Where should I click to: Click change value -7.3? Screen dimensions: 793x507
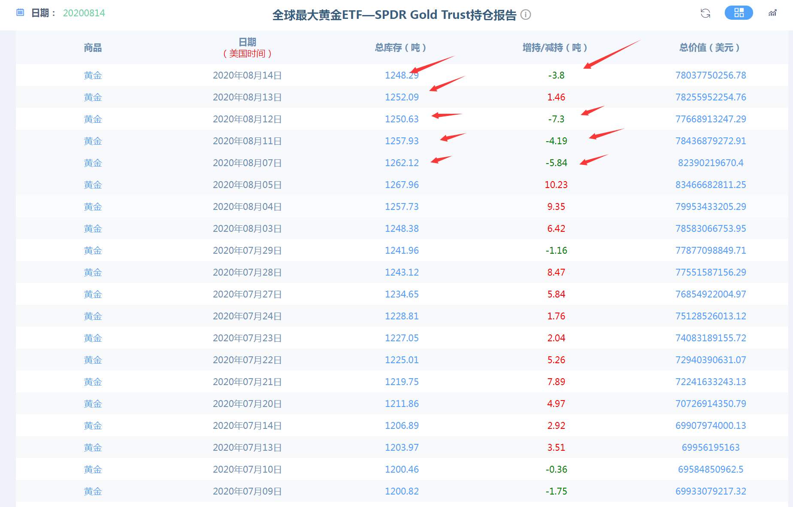click(x=556, y=119)
